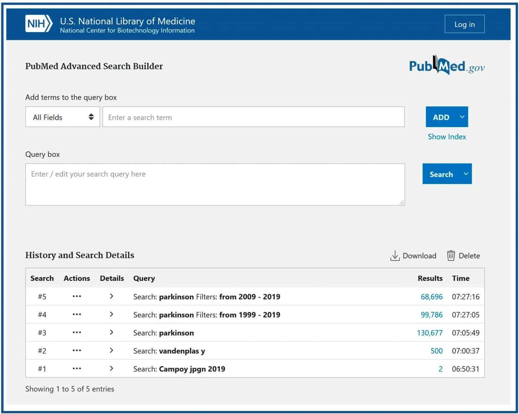Open the 68,696 results link

431,297
